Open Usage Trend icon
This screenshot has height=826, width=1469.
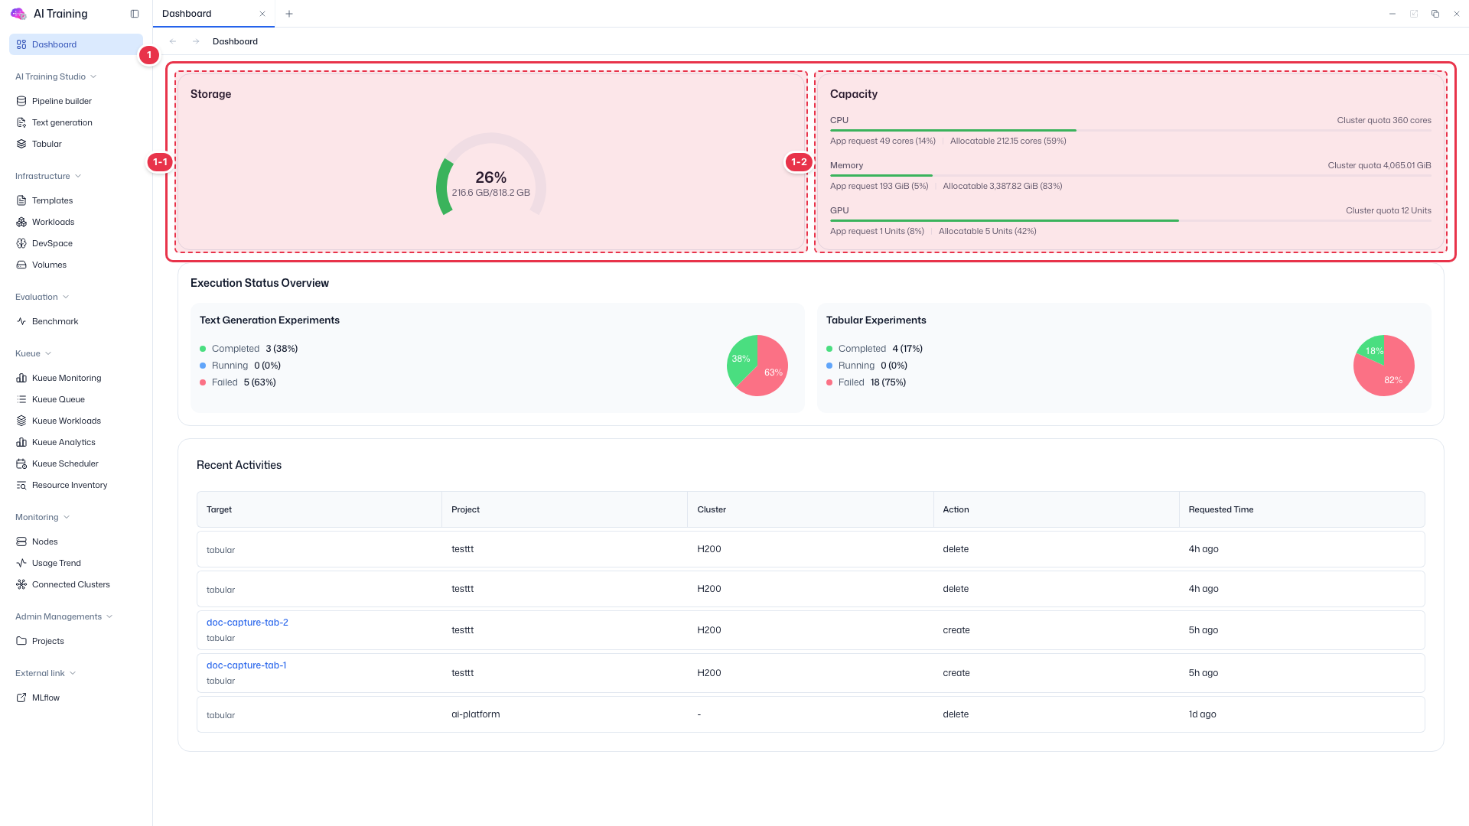point(21,563)
